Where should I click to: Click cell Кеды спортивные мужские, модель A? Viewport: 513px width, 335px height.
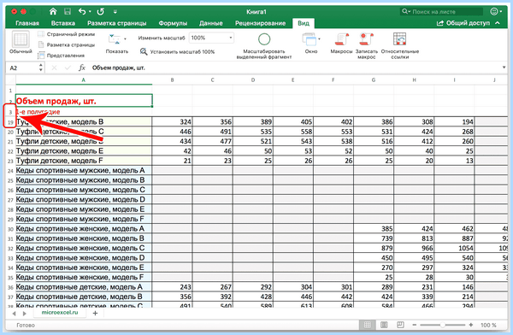click(84, 170)
